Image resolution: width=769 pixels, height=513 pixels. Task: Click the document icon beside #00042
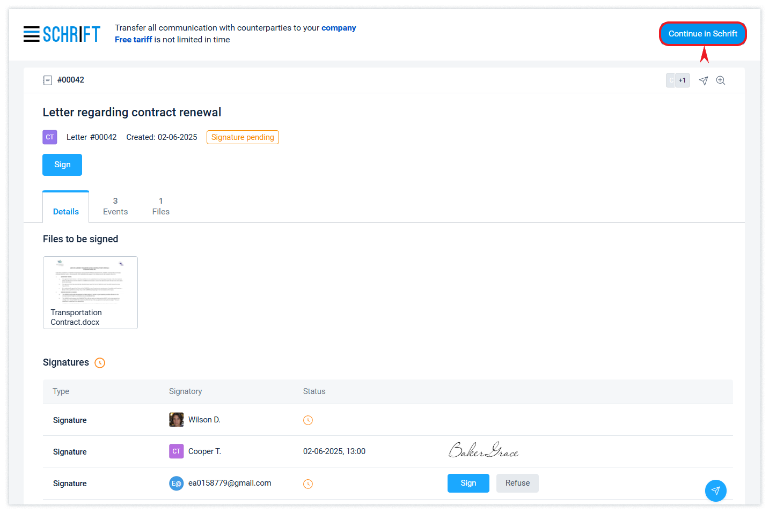pyautogui.click(x=48, y=80)
